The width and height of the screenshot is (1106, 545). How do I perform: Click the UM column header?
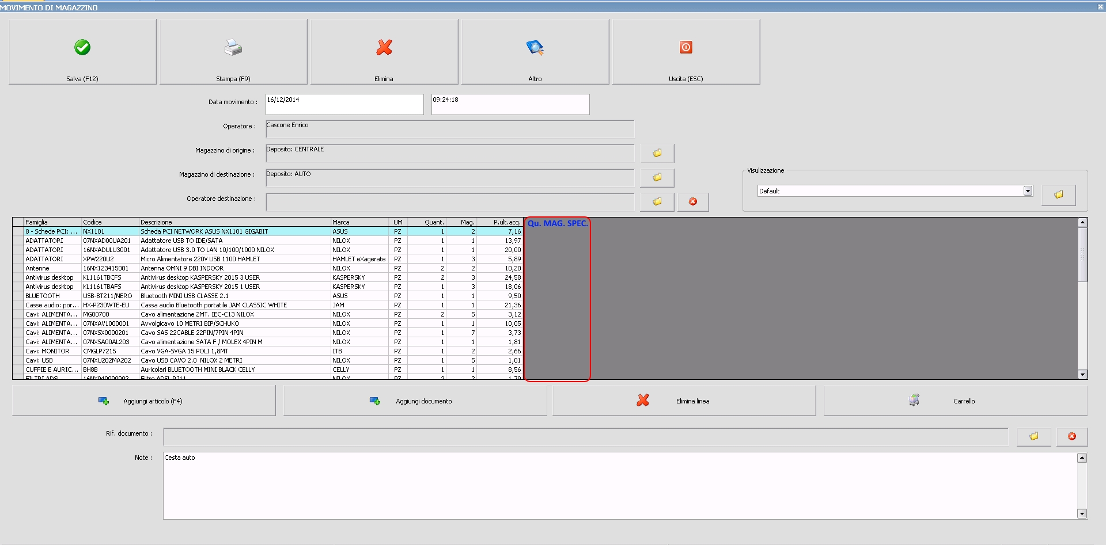tap(398, 222)
